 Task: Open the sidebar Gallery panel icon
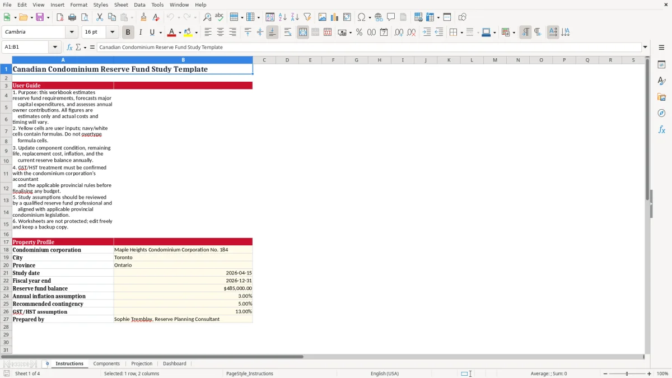tap(661, 97)
